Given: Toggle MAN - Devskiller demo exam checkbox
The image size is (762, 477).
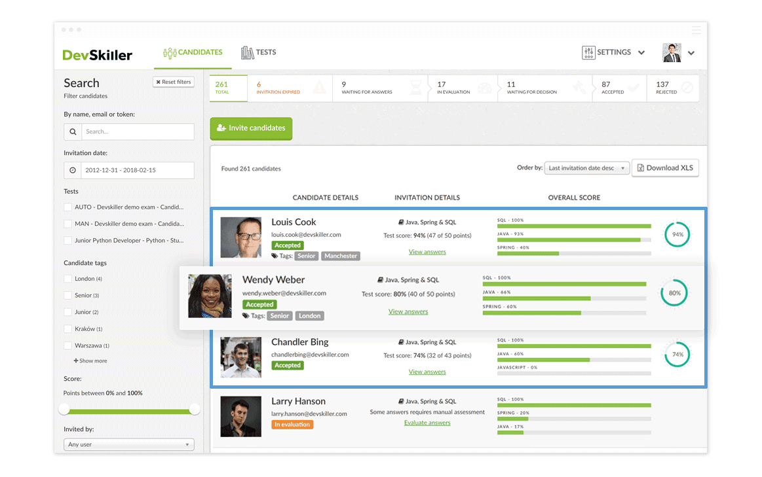Looking at the screenshot, I should pos(68,224).
